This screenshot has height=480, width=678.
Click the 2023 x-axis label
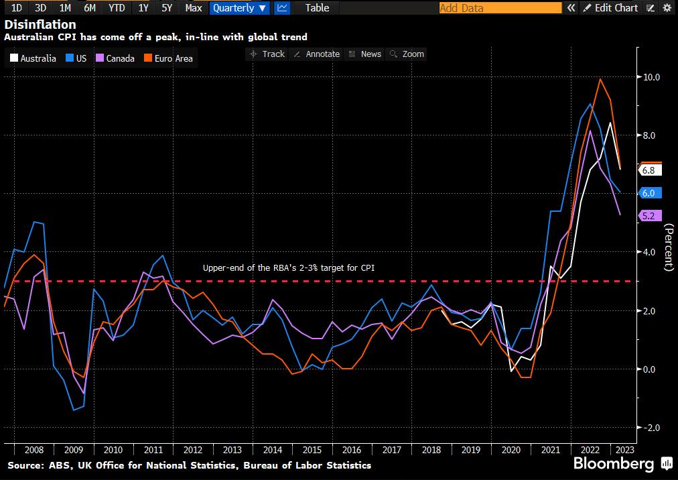[625, 450]
